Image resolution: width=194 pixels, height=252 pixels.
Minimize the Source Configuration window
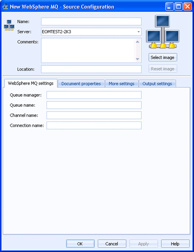click(169, 7)
